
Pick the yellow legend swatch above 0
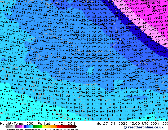pyautogui.click(x=43, y=127)
